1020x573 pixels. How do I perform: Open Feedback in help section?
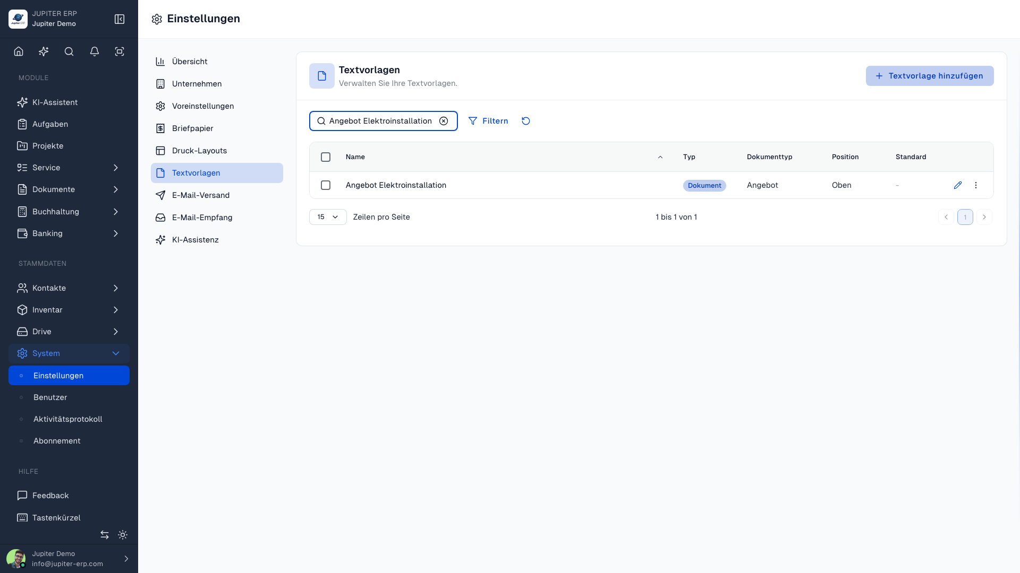69,496
